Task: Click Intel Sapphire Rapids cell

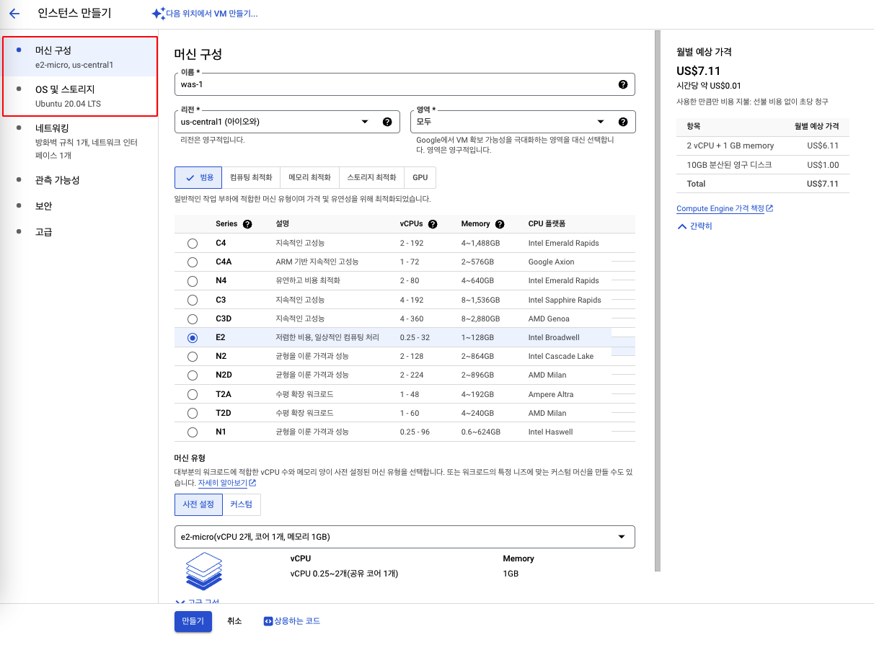Action: click(565, 300)
